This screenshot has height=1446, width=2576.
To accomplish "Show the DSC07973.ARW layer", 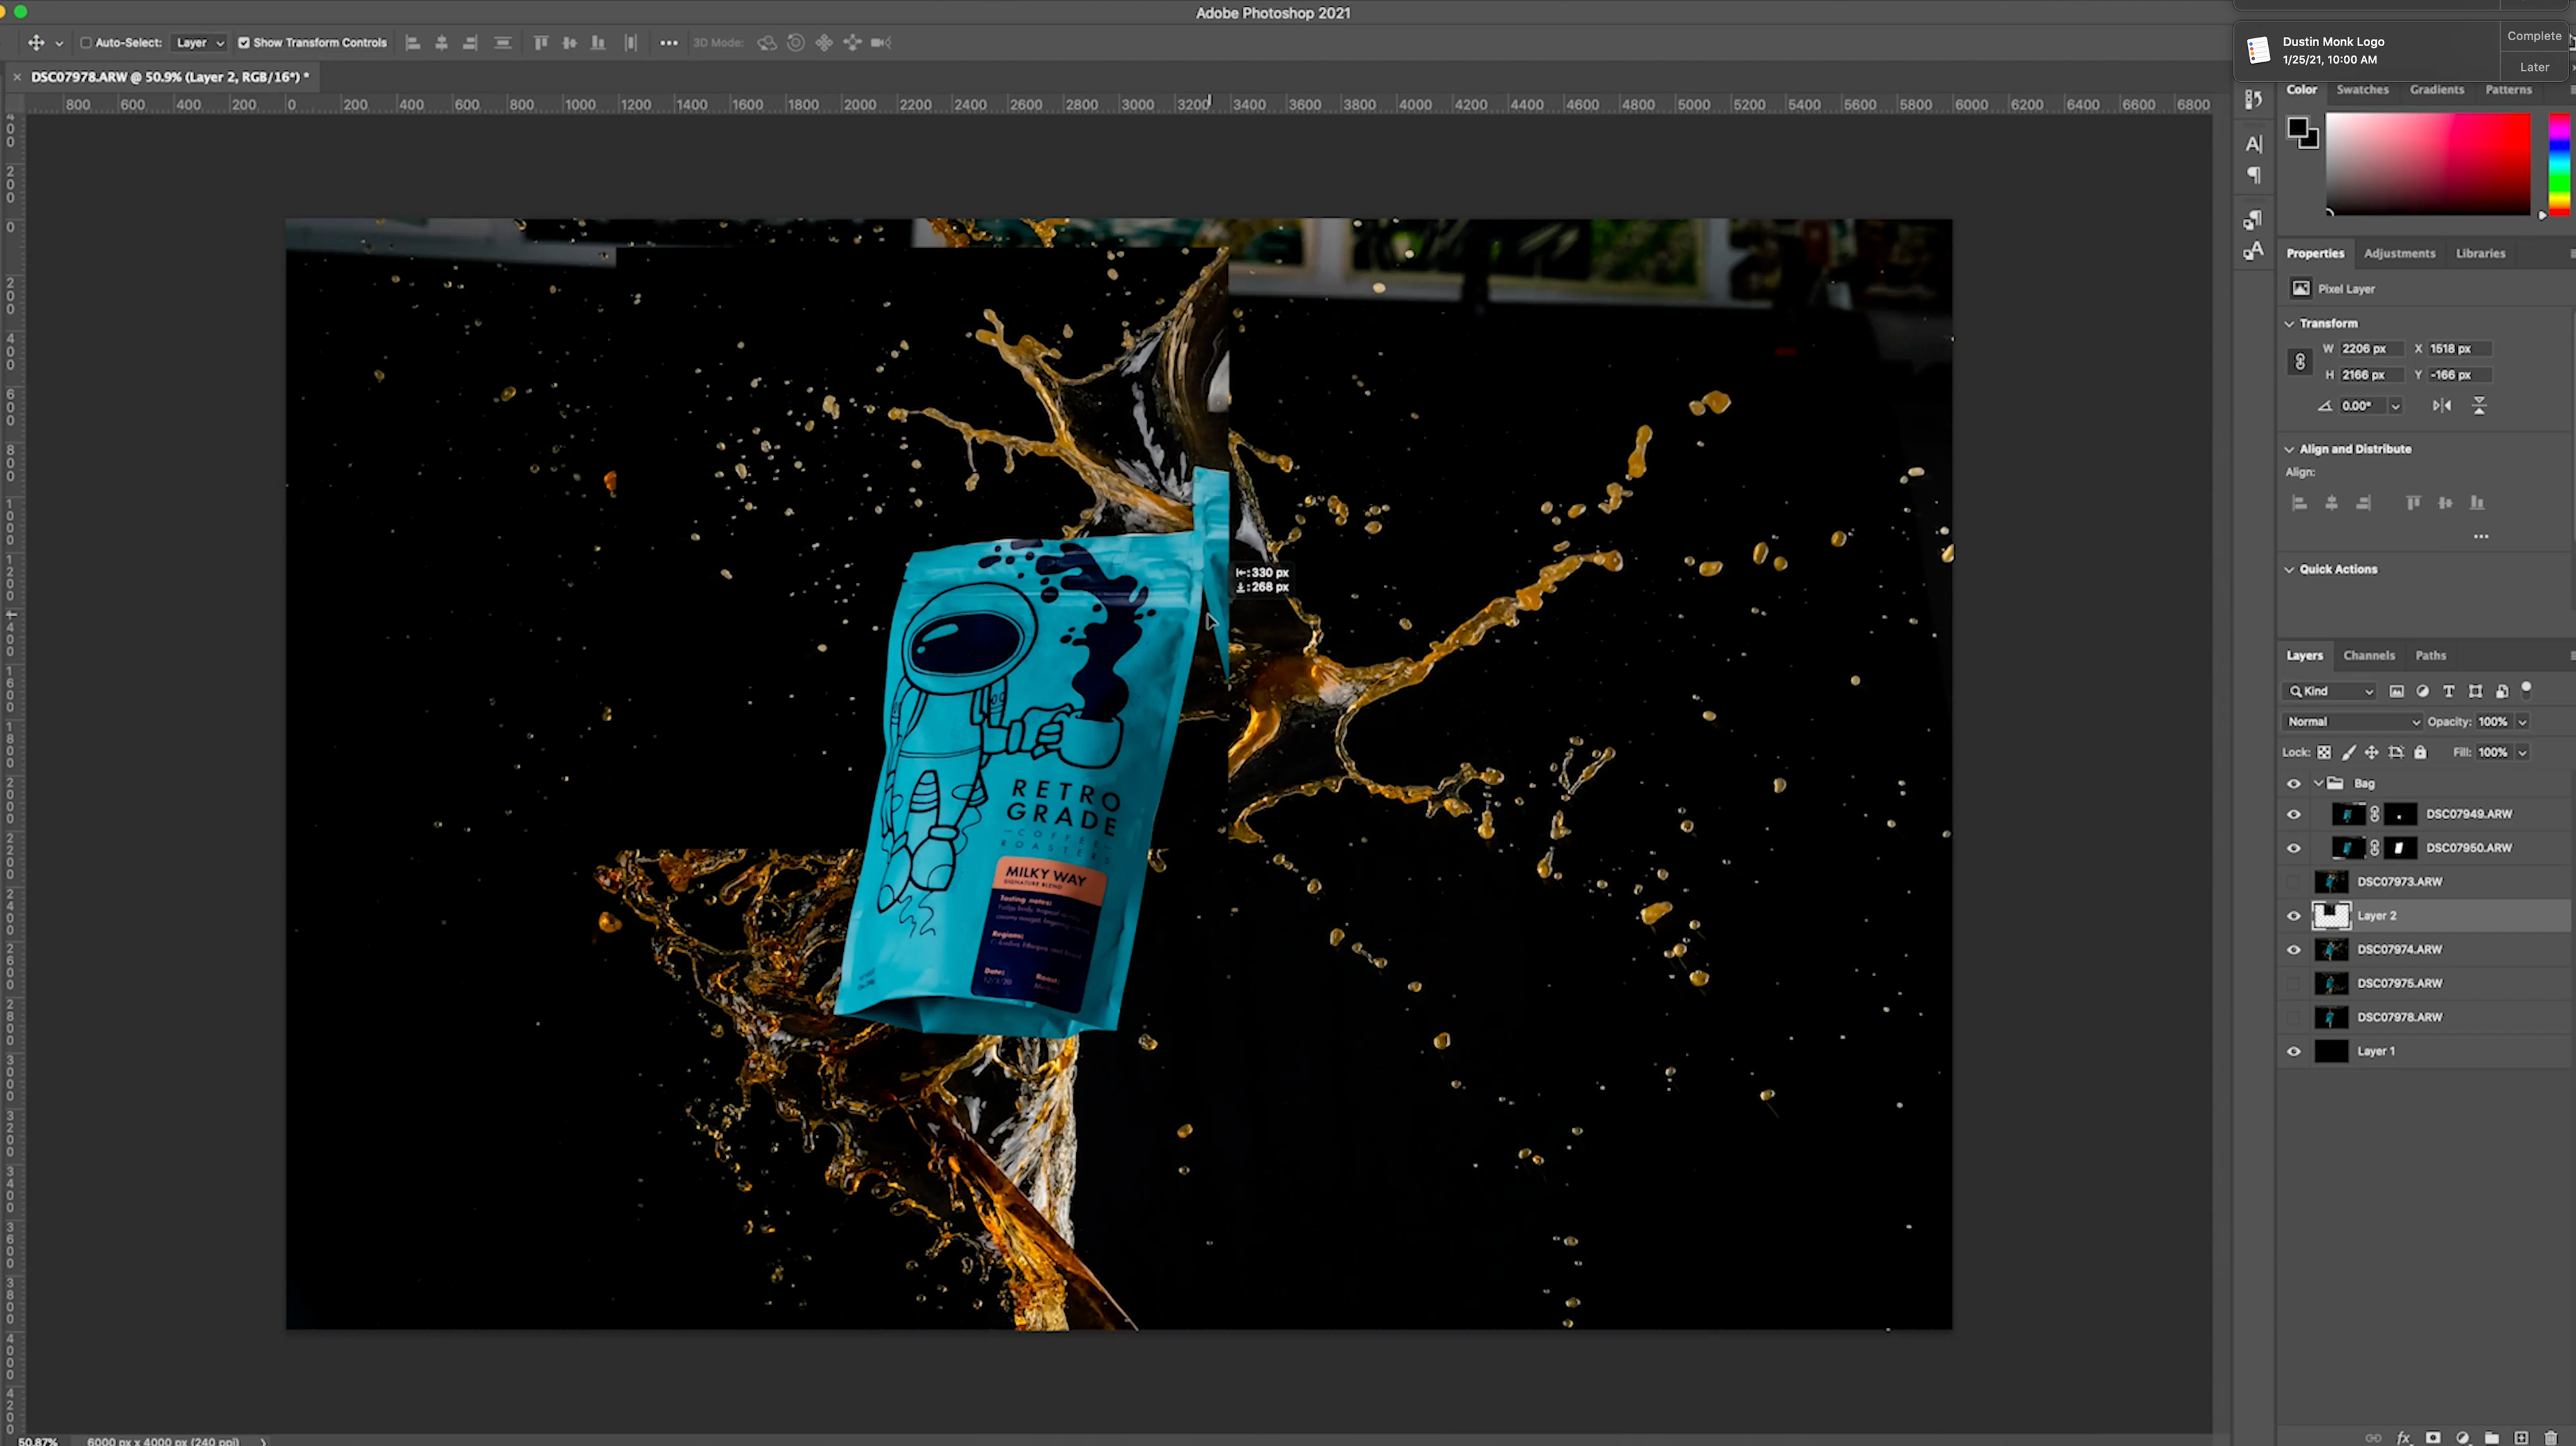I will [2294, 881].
